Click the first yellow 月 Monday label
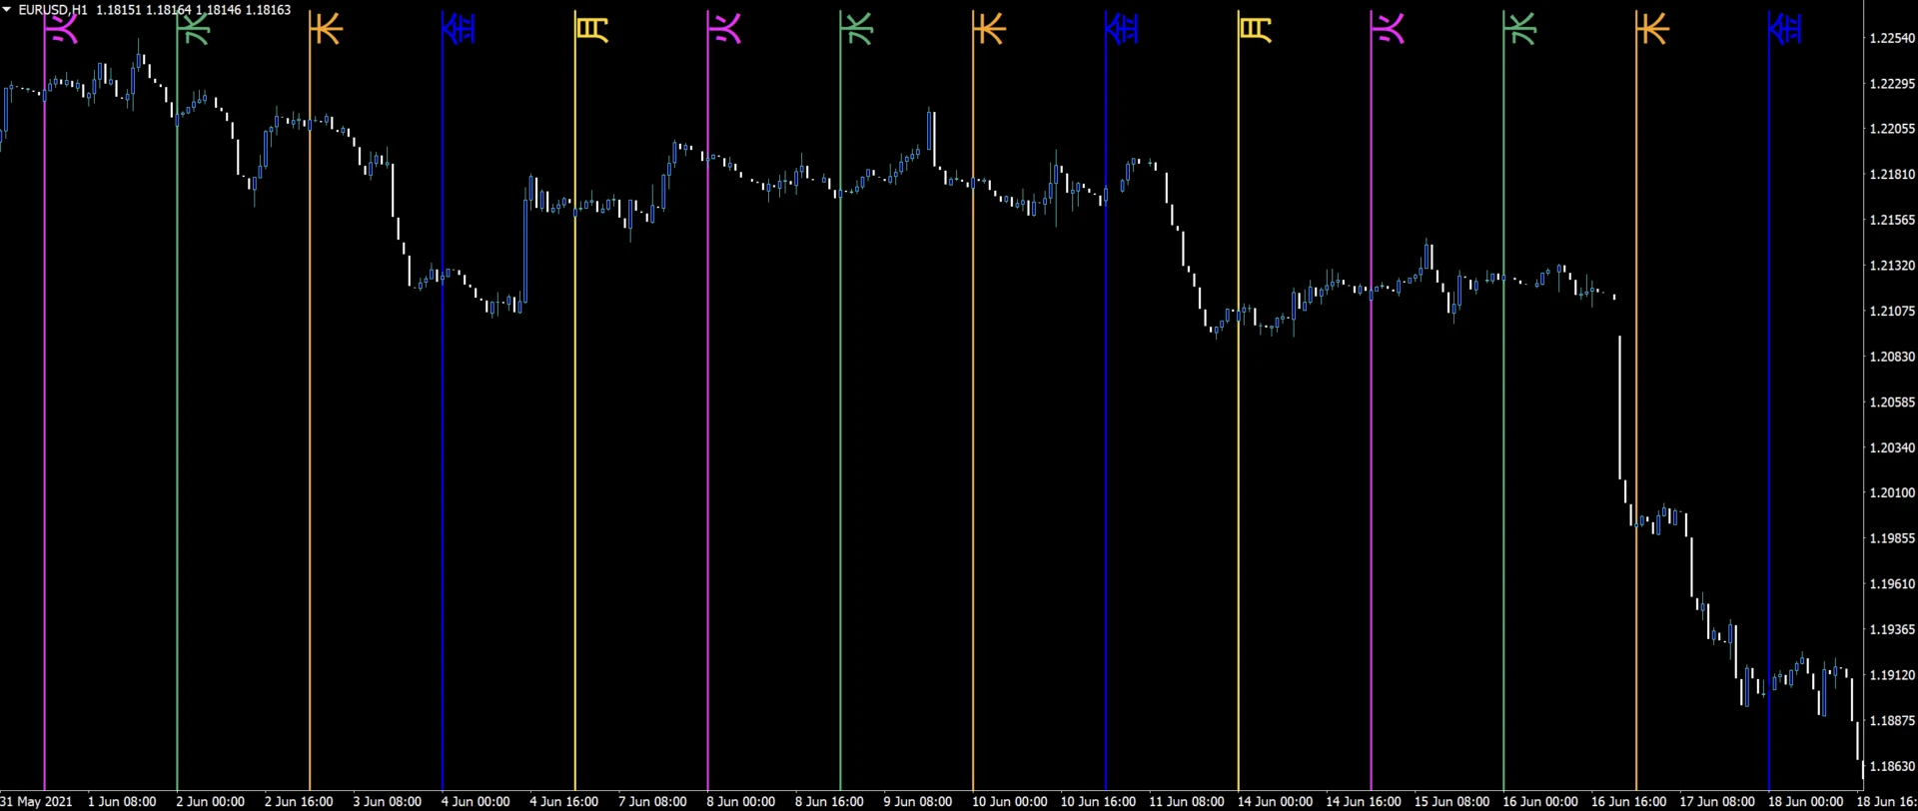 [592, 28]
